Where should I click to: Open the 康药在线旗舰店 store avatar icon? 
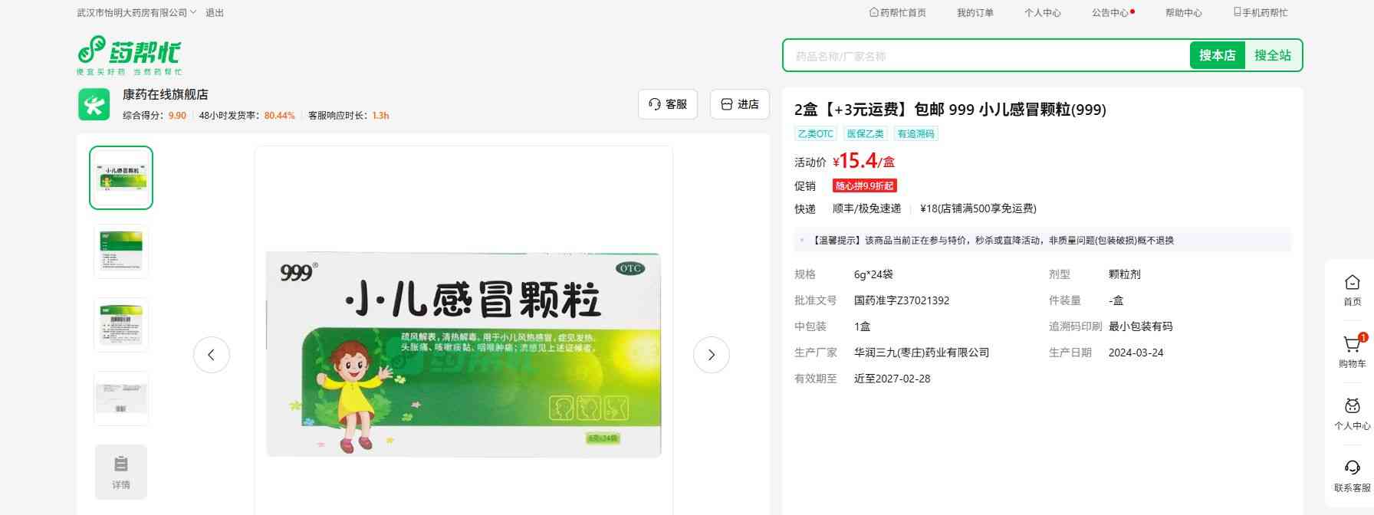pyautogui.click(x=94, y=105)
